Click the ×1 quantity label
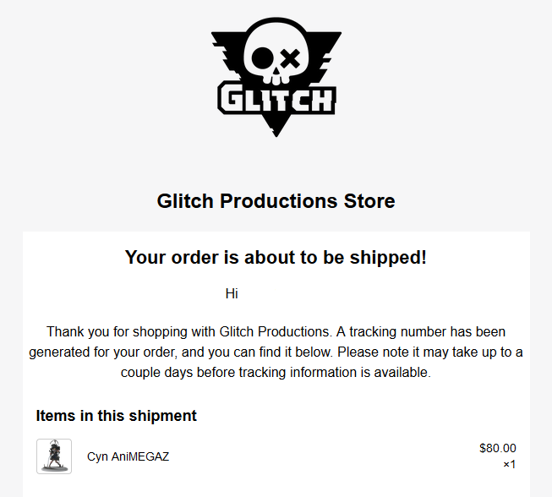 (x=509, y=464)
